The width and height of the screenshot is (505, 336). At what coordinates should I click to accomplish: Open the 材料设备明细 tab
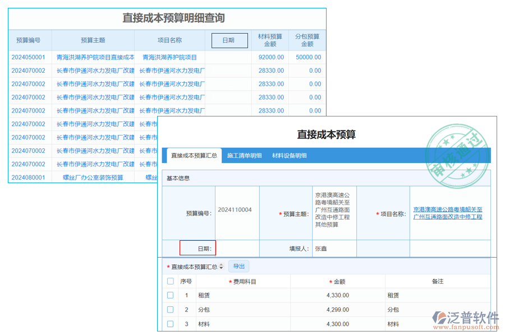(289, 156)
